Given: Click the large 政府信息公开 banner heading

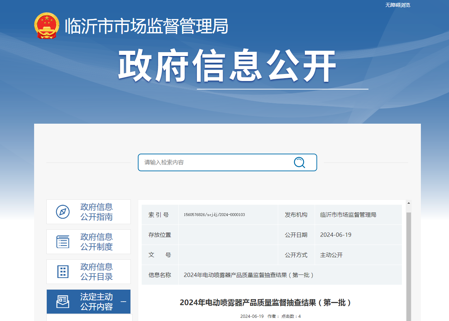Looking at the screenshot, I should click(x=227, y=67).
